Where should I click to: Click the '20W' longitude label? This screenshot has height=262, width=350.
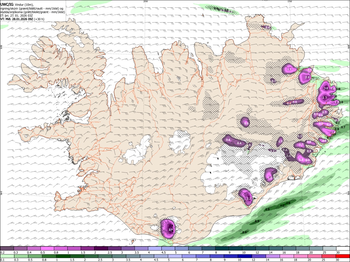145,1
